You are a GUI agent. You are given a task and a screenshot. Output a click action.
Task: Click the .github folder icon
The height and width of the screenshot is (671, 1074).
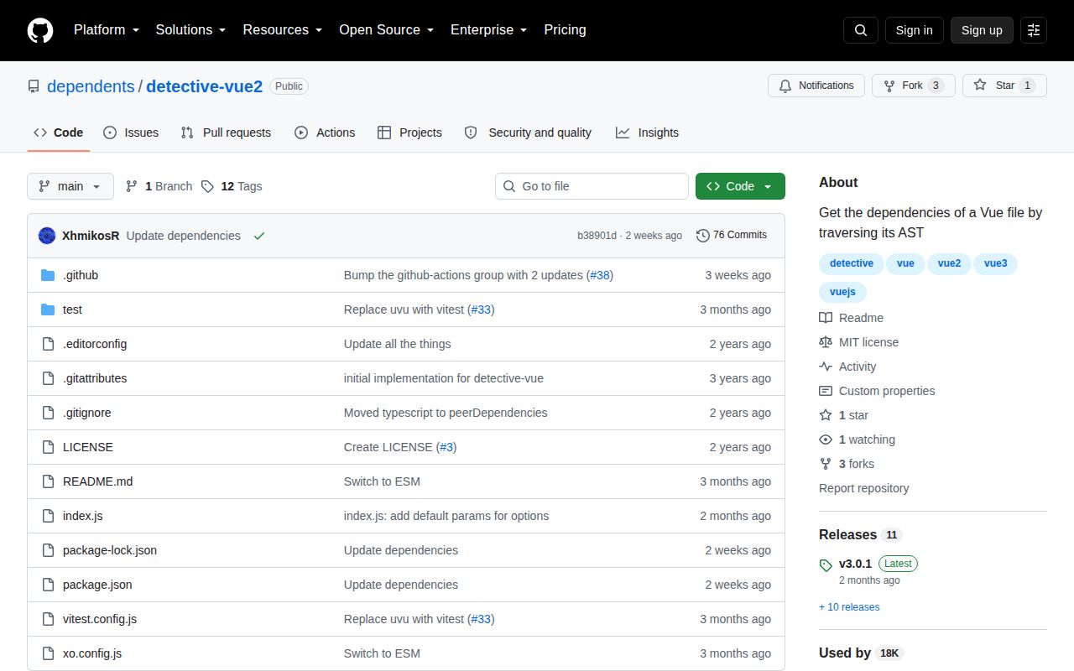pyautogui.click(x=48, y=275)
